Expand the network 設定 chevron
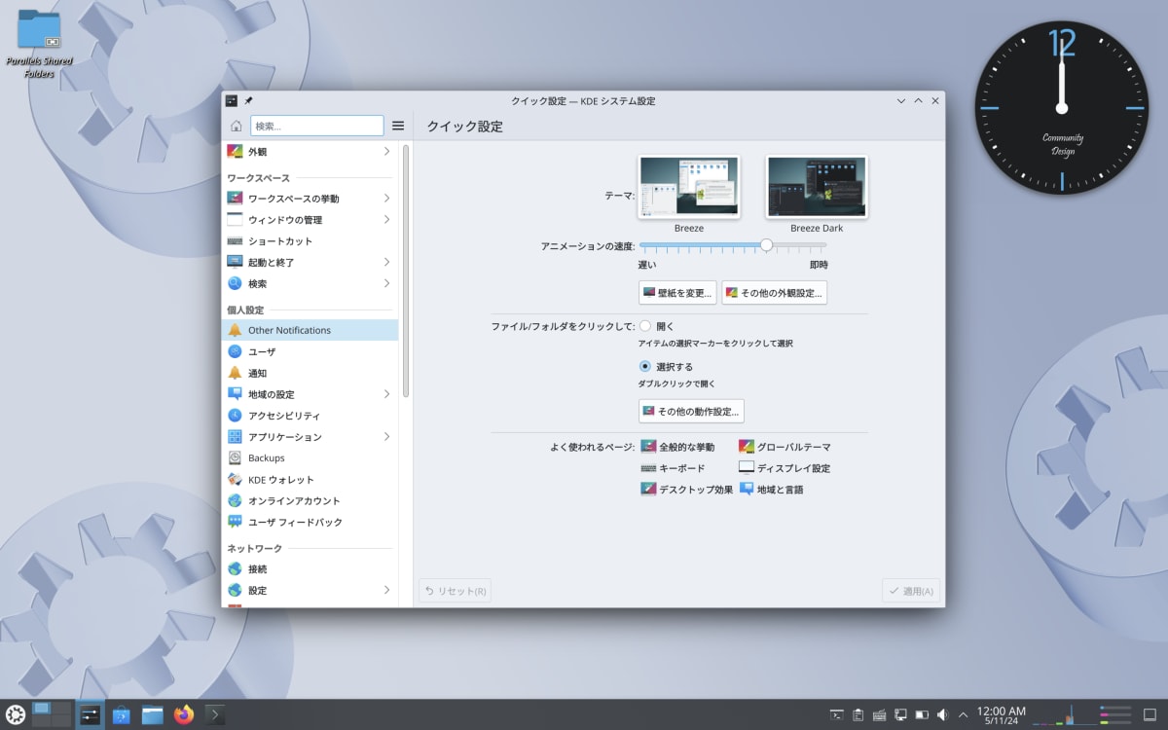 coord(386,590)
